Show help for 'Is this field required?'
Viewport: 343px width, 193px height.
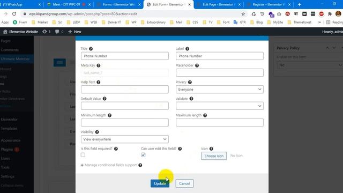(116, 149)
